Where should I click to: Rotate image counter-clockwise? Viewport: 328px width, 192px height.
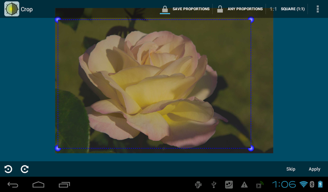click(8, 169)
